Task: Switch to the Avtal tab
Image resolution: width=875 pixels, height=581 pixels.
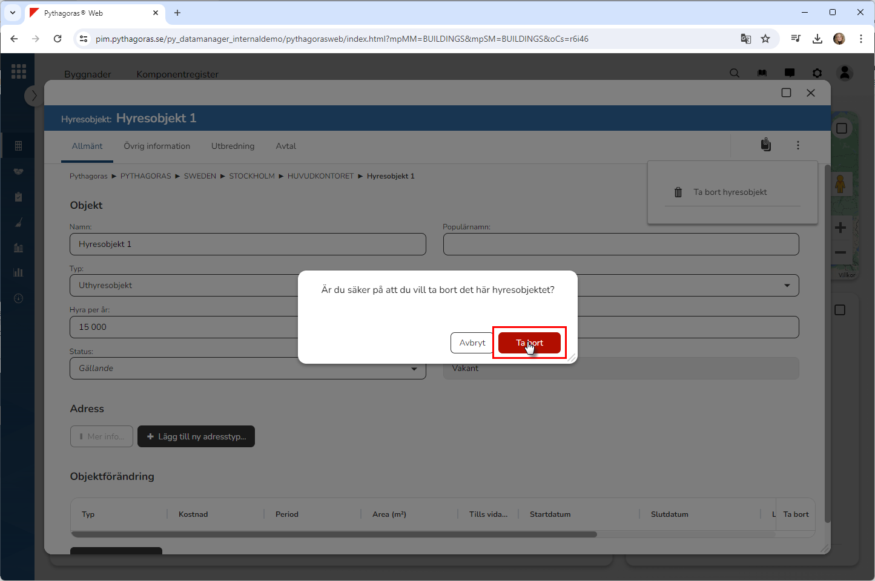Action: [x=286, y=146]
